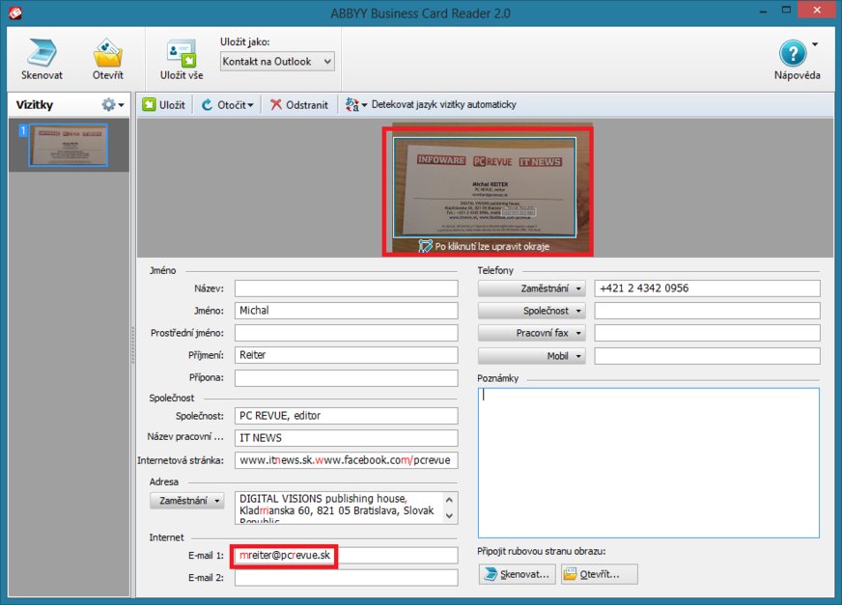Click in the Poznámky notes area

click(648, 462)
